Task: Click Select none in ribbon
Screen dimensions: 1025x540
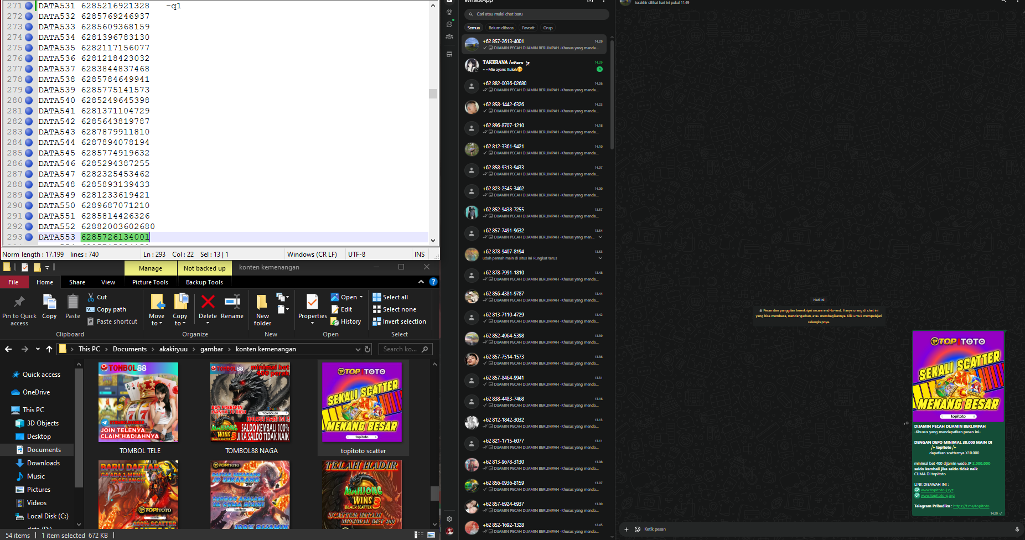Action: click(394, 309)
